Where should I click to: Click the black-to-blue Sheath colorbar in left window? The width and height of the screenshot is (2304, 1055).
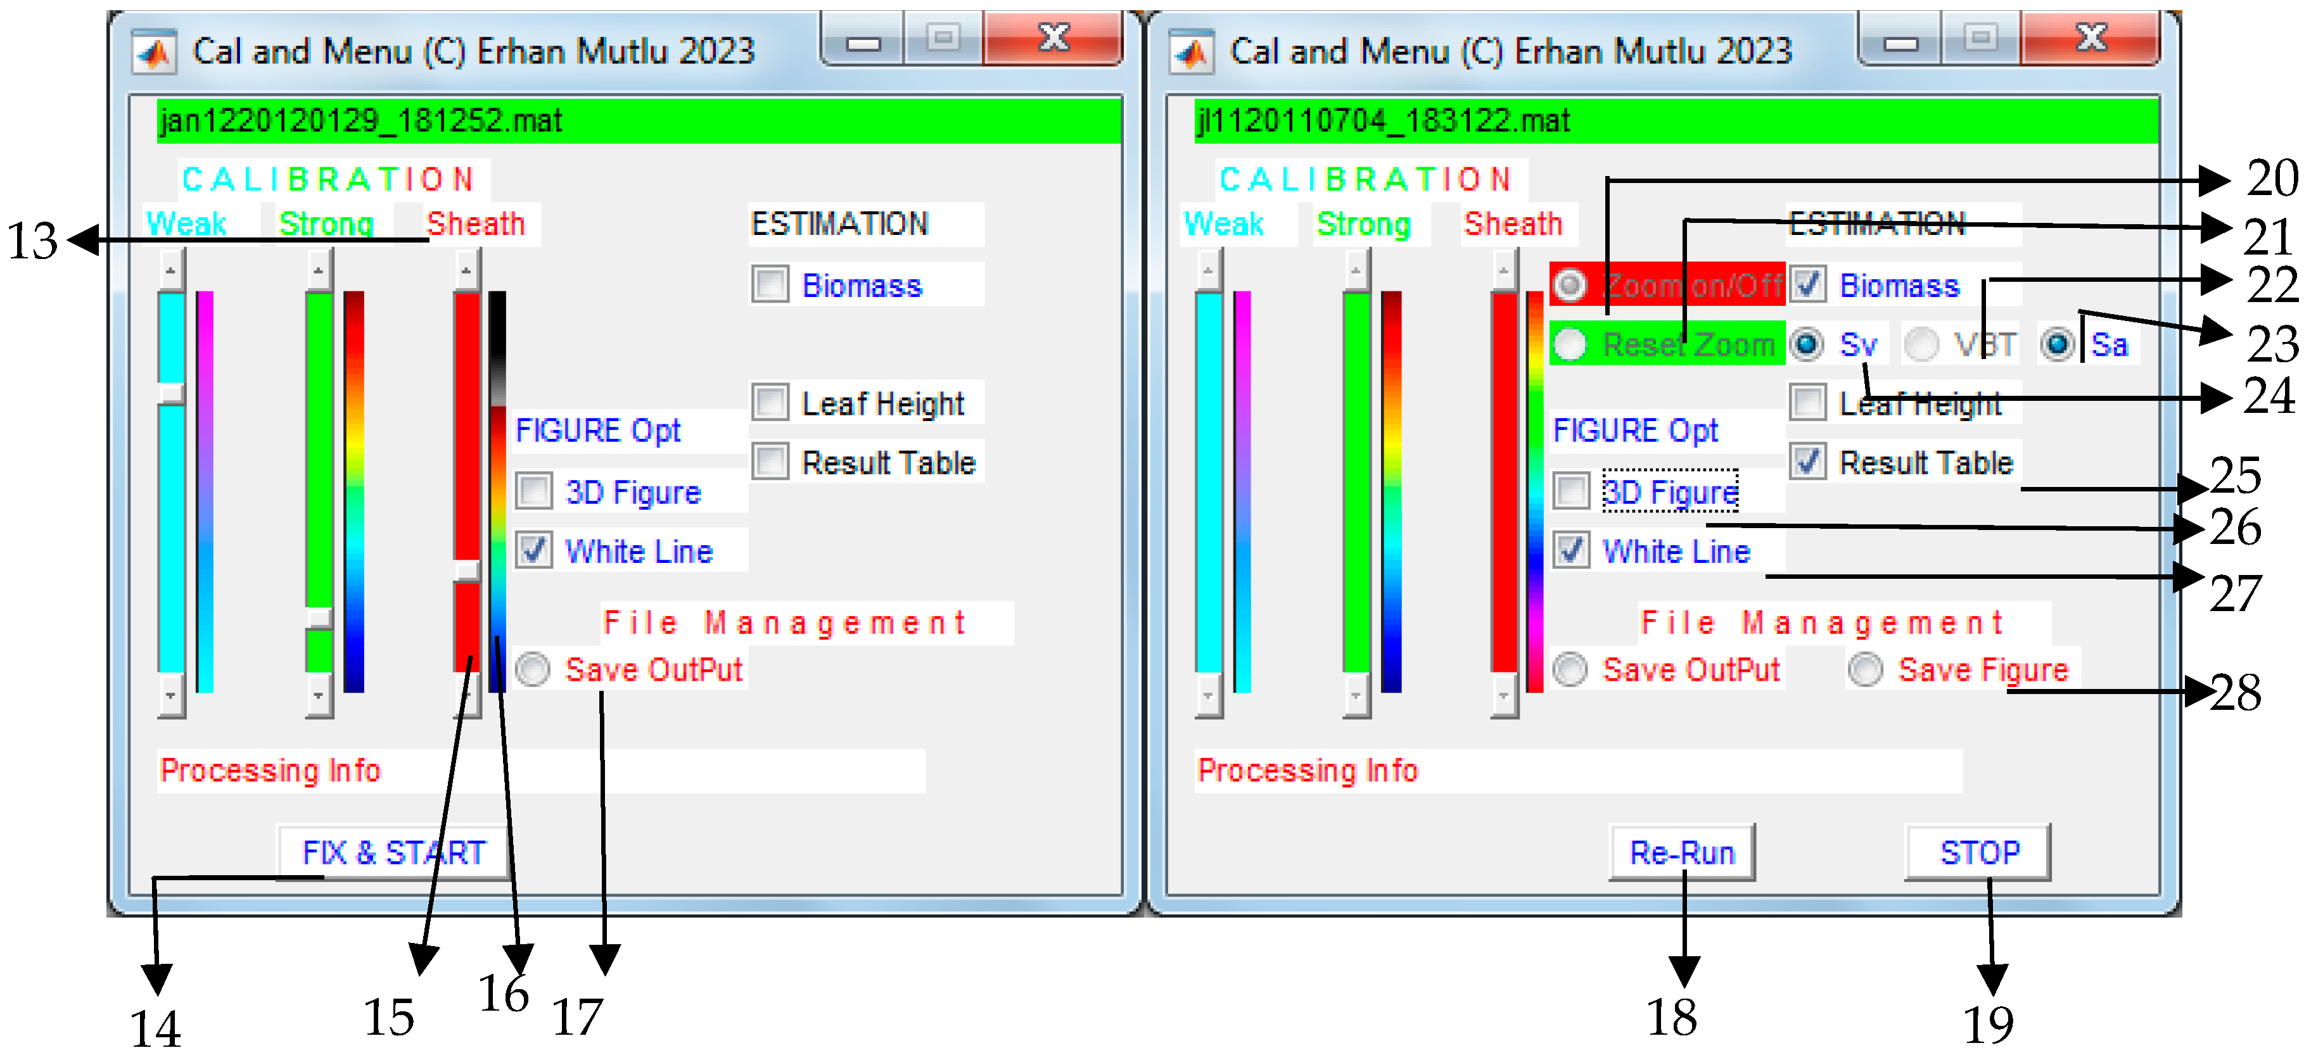[497, 491]
